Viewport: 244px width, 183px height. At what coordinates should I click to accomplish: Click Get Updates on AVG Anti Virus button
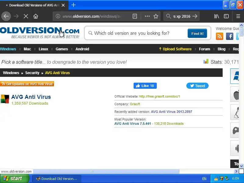tap(27, 84)
